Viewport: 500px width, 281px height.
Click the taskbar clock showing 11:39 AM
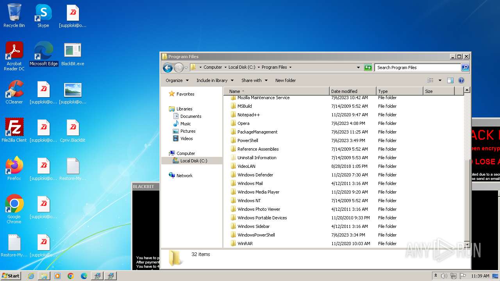pos(480,276)
